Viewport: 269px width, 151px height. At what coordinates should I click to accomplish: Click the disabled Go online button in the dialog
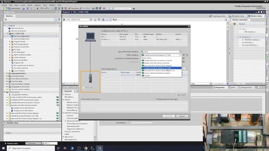pyautogui.click(x=169, y=116)
